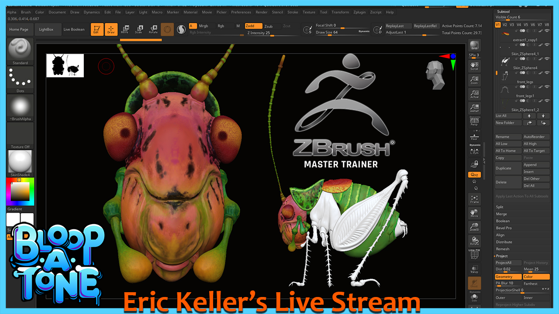Click the silhouette thumbnail preview

point(65,65)
